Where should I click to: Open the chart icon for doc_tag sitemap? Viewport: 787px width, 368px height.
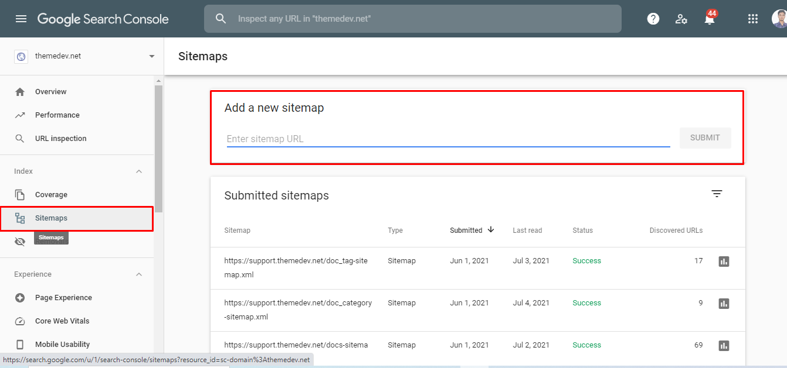point(724,262)
